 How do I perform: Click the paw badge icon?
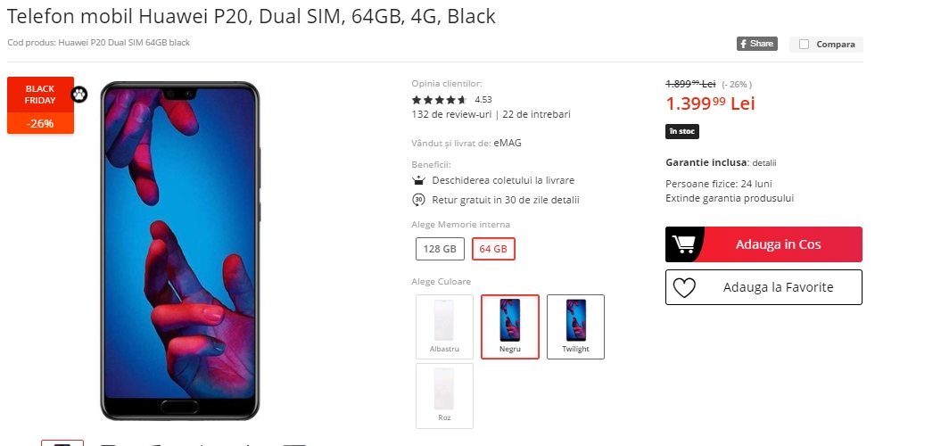pos(80,94)
